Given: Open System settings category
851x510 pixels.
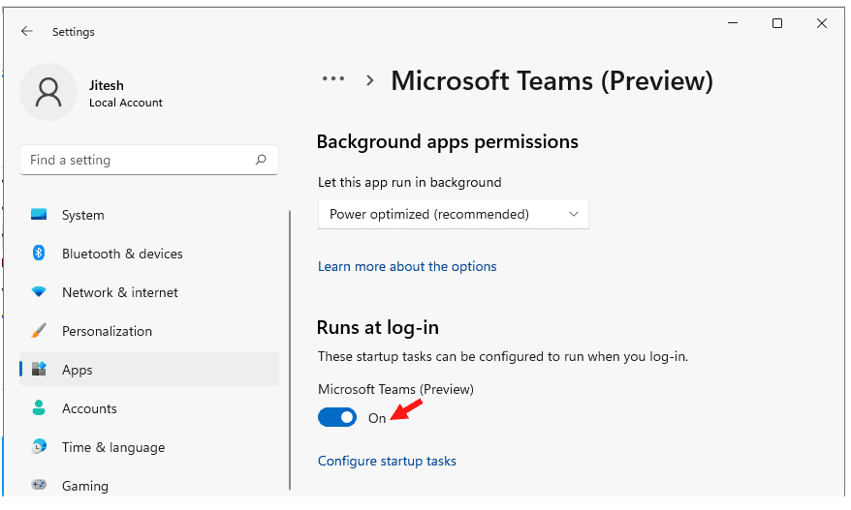Looking at the screenshot, I should 83,215.
